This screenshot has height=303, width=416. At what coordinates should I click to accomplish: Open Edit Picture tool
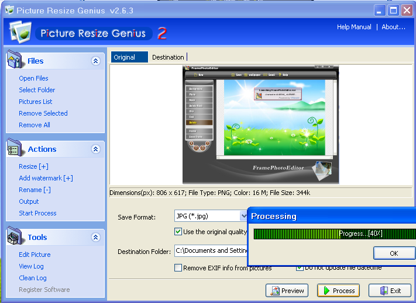[x=35, y=255]
